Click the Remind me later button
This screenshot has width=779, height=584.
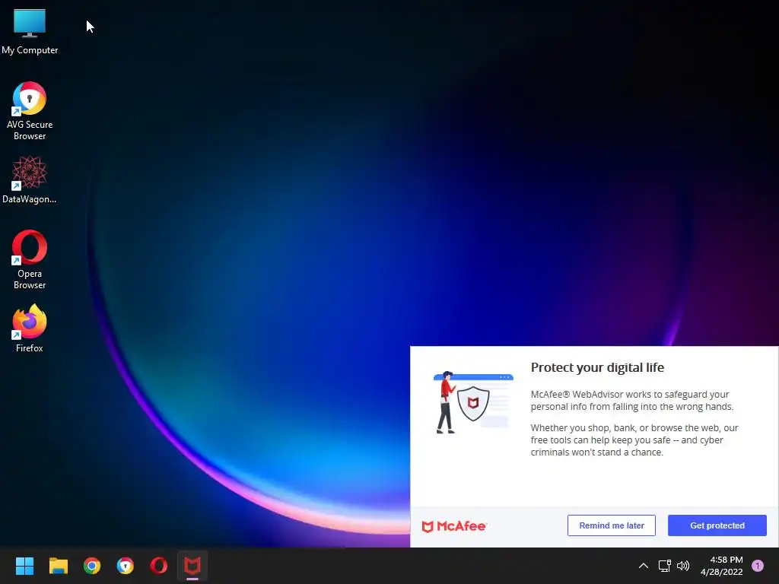click(612, 525)
